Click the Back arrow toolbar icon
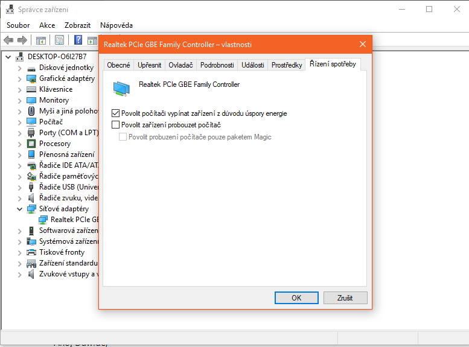 point(8,40)
